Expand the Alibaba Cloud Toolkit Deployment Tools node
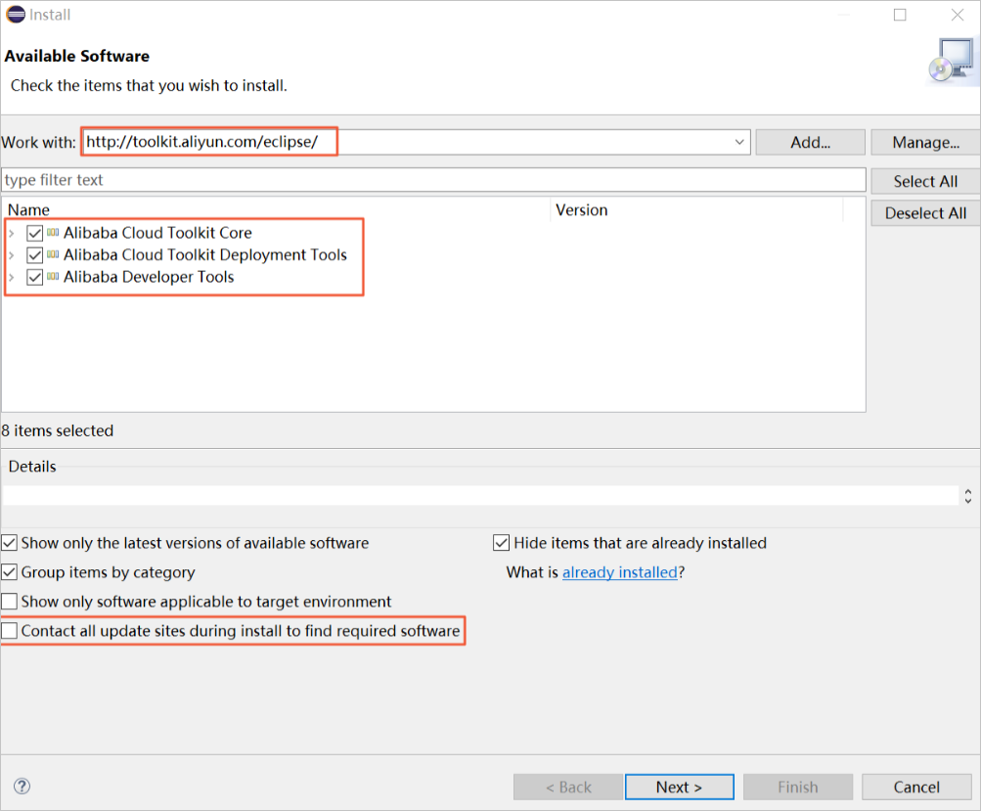 (12, 255)
